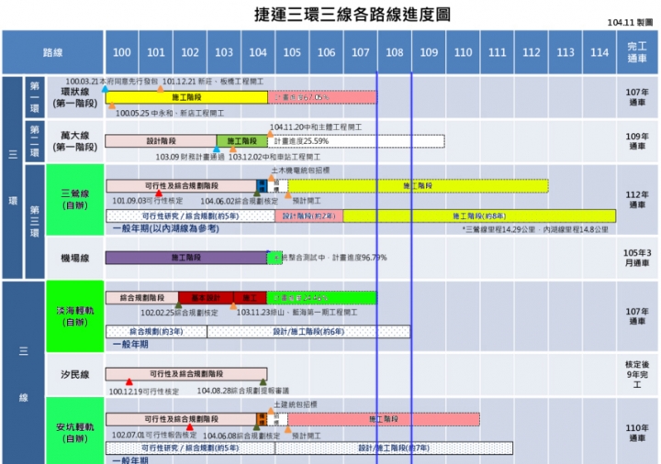Select the orange triangle for 100.05.25 中永和

point(112,106)
